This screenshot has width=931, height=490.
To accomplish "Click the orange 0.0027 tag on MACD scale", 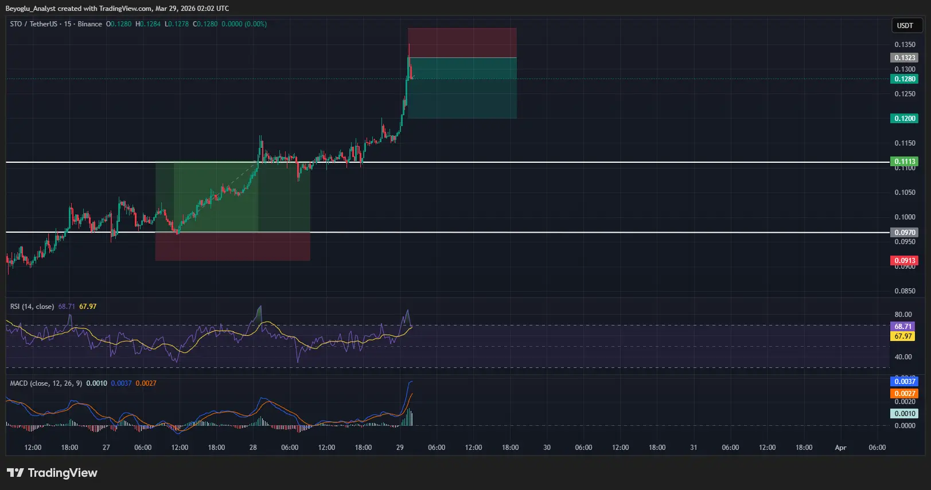I will tap(905, 394).
